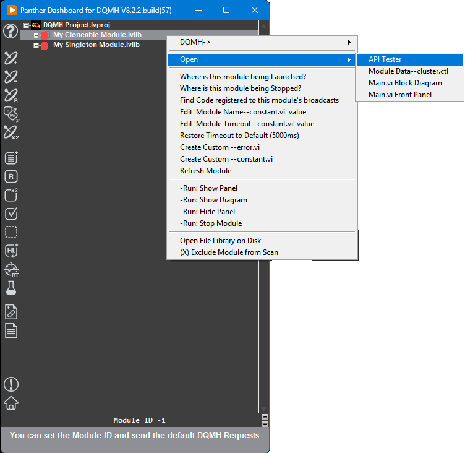Click the rename event icon marked R
Image resolution: width=465 pixels, height=453 pixels.
(11, 95)
